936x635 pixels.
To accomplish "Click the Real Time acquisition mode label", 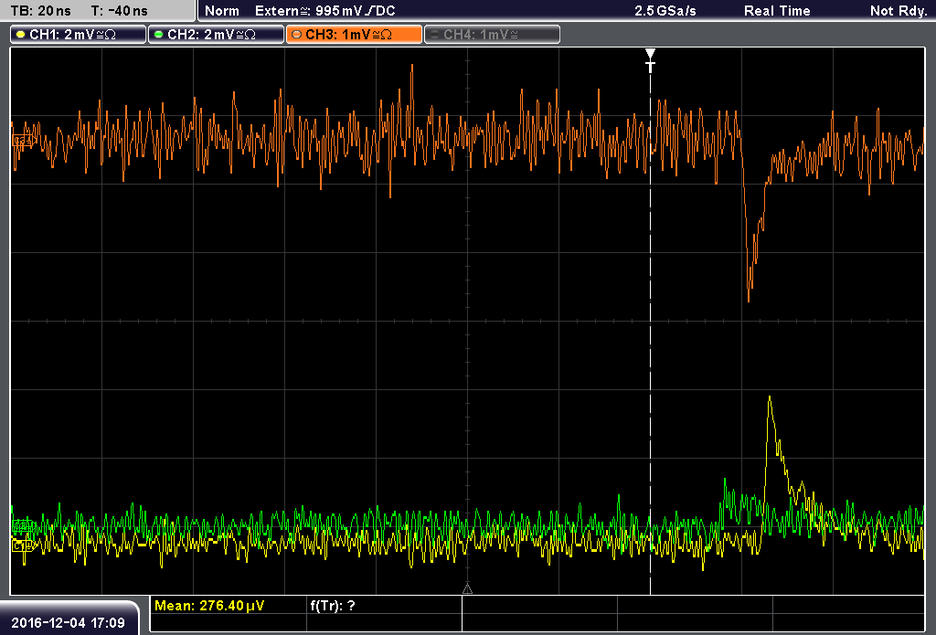I will point(777,11).
